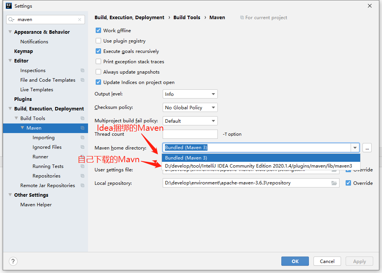Click project-level icon beside Importing
This screenshot has height=273, width=382.
(x=83, y=138)
